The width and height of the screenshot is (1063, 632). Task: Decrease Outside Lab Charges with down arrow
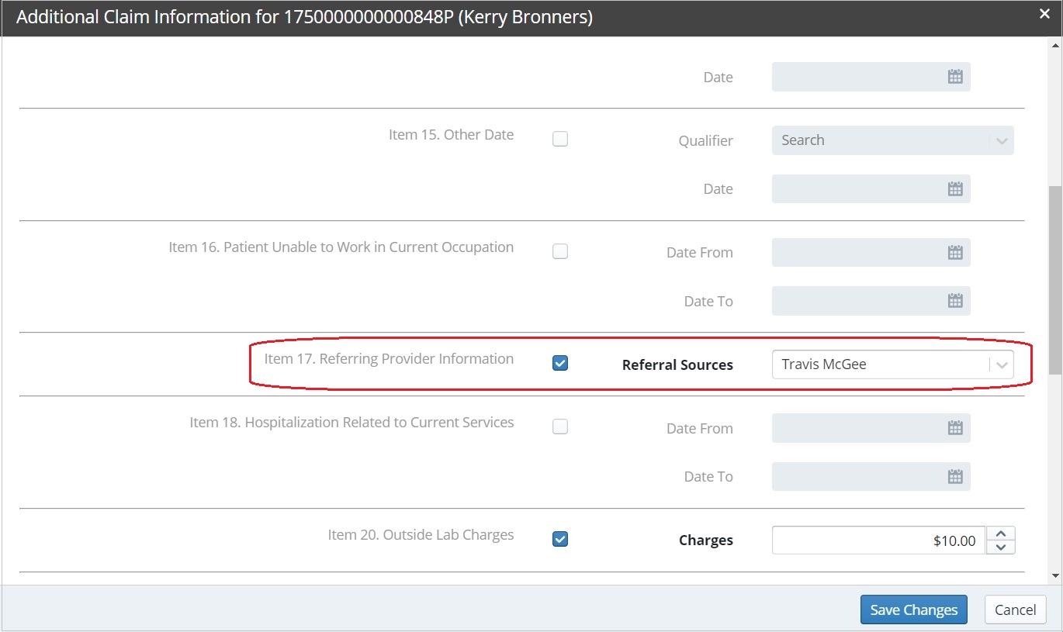pos(1001,547)
